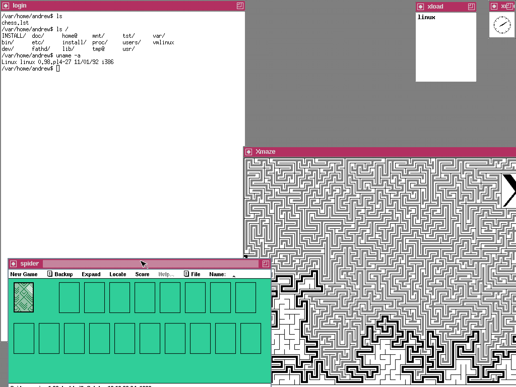Select the first empty foundation slot in spider
This screenshot has width=516, height=387.
(69, 297)
